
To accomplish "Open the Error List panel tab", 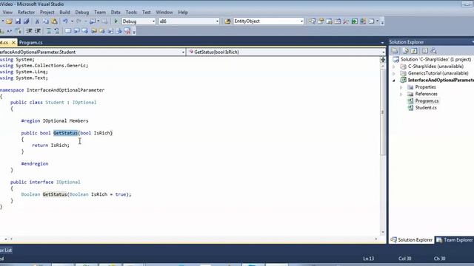I will click(x=6, y=250).
